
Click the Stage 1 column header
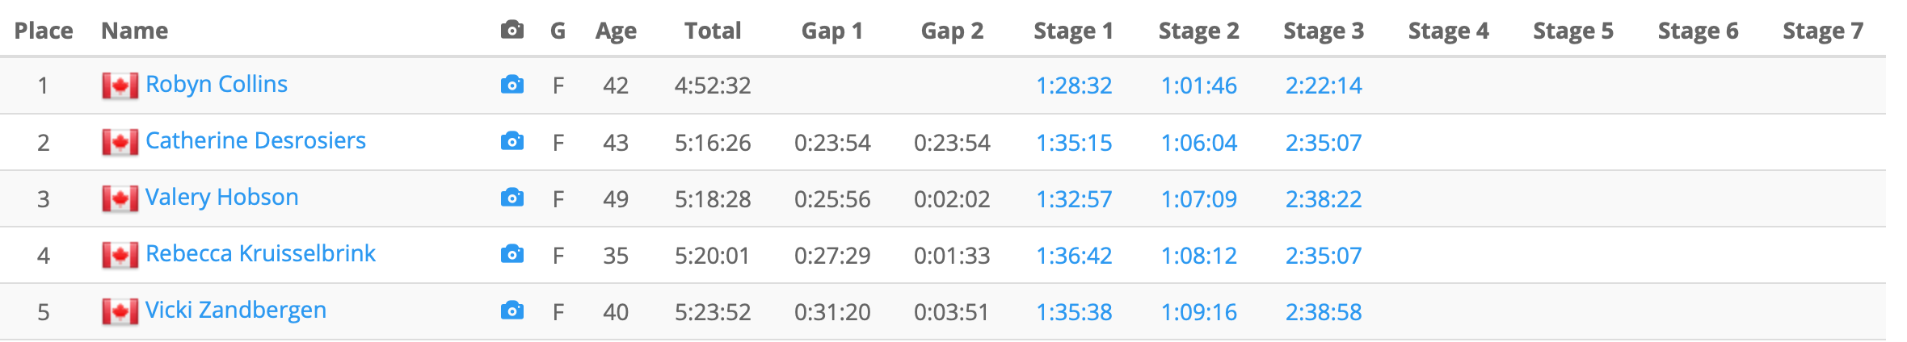1073,31
